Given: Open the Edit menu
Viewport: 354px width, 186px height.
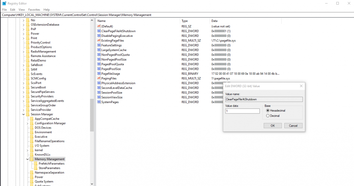Looking at the screenshot, I should [13, 10].
